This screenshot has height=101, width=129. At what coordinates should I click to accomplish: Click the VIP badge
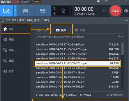click(37, 2)
